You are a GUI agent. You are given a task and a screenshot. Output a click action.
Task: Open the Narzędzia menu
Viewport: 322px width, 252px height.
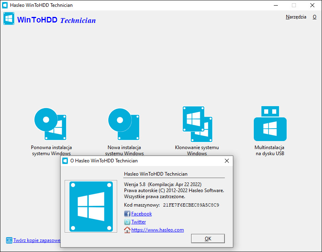click(x=296, y=17)
